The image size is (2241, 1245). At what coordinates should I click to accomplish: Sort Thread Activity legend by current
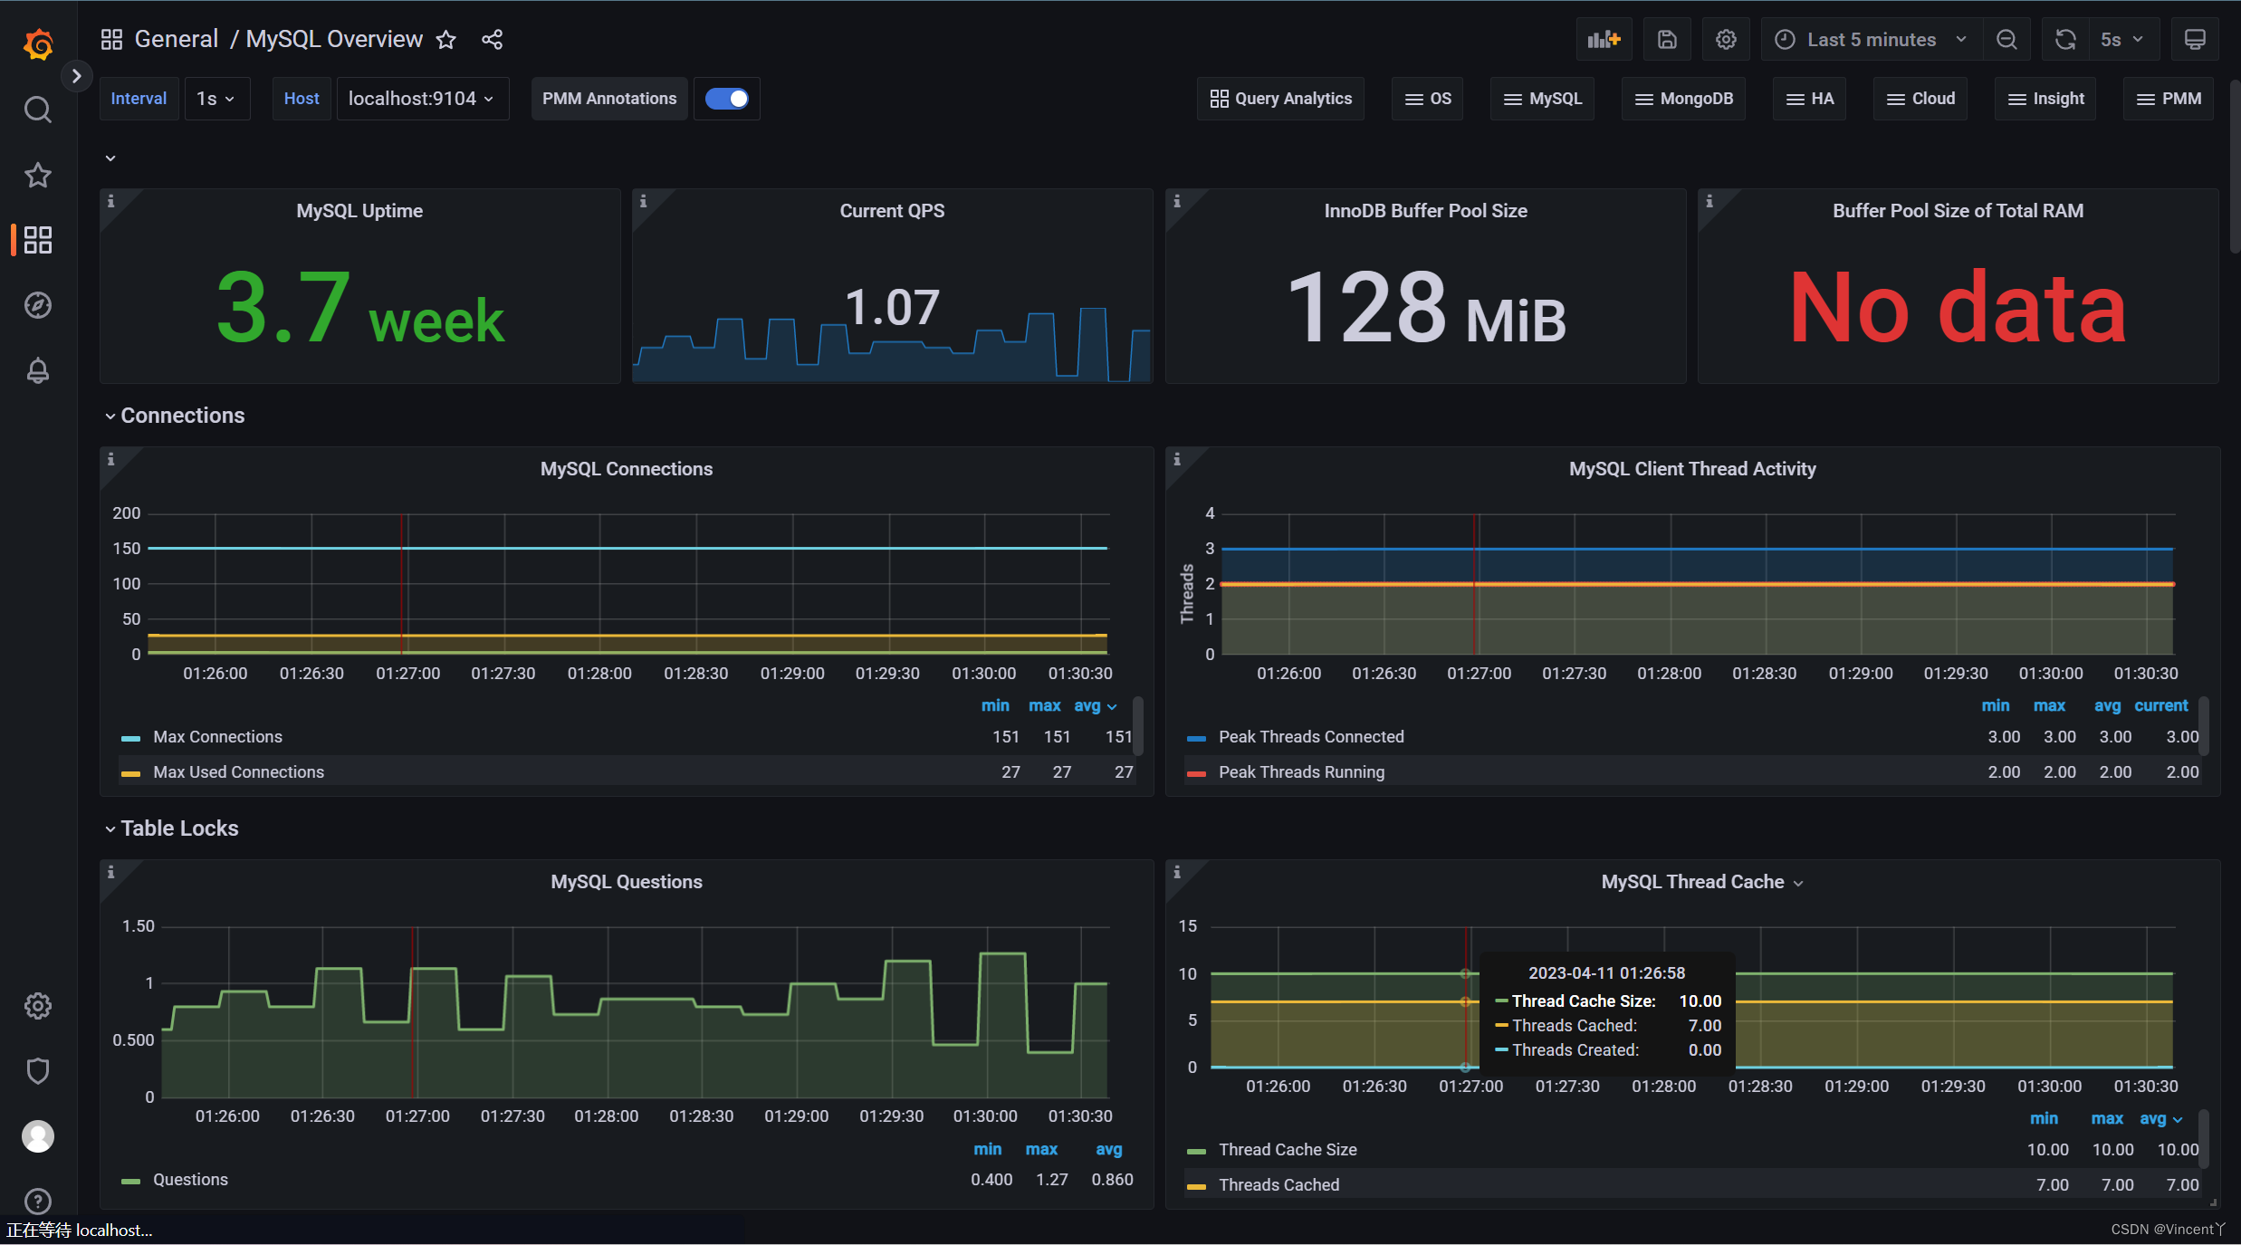2160,705
